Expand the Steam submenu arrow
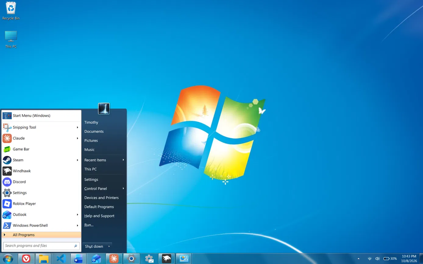The height and width of the screenshot is (264, 423). click(77, 160)
